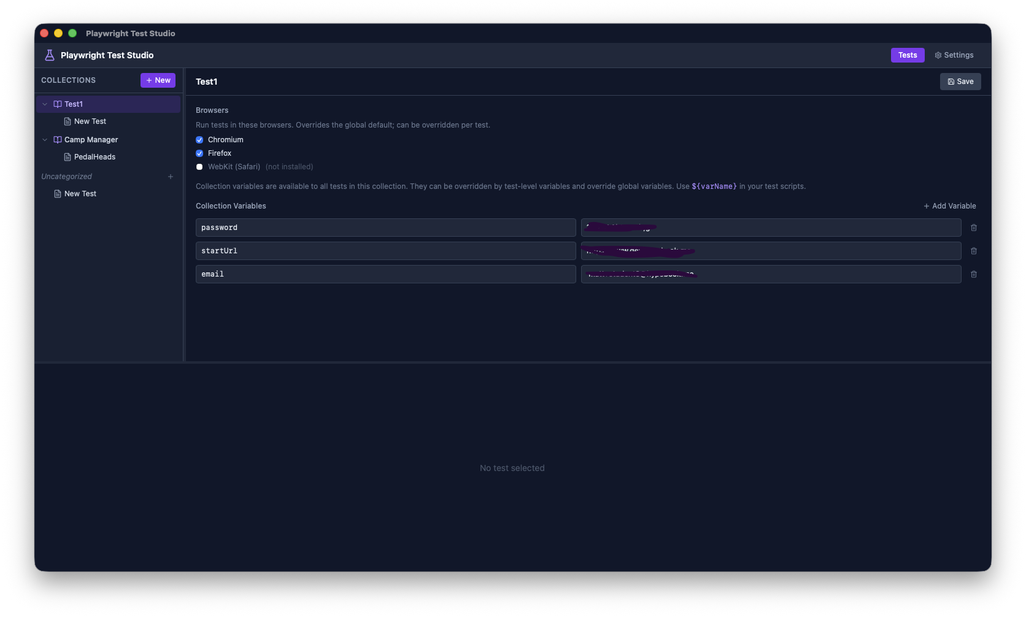
Task: Save the Test1 collection
Action: click(960, 82)
